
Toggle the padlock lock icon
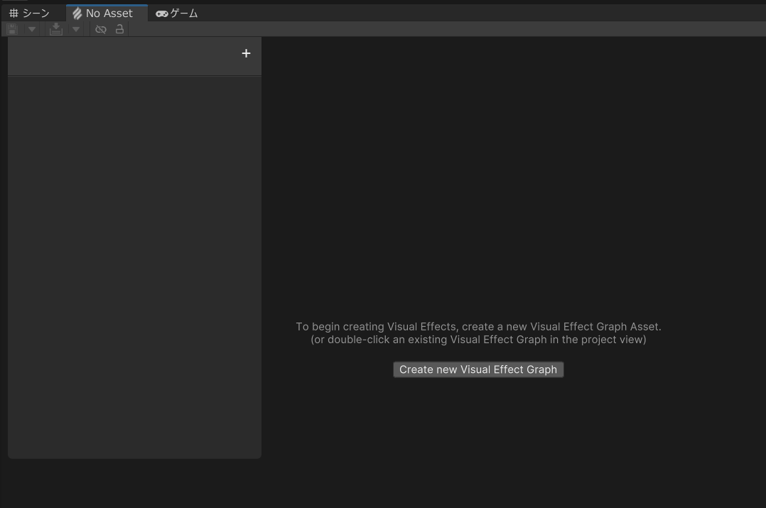tap(119, 29)
